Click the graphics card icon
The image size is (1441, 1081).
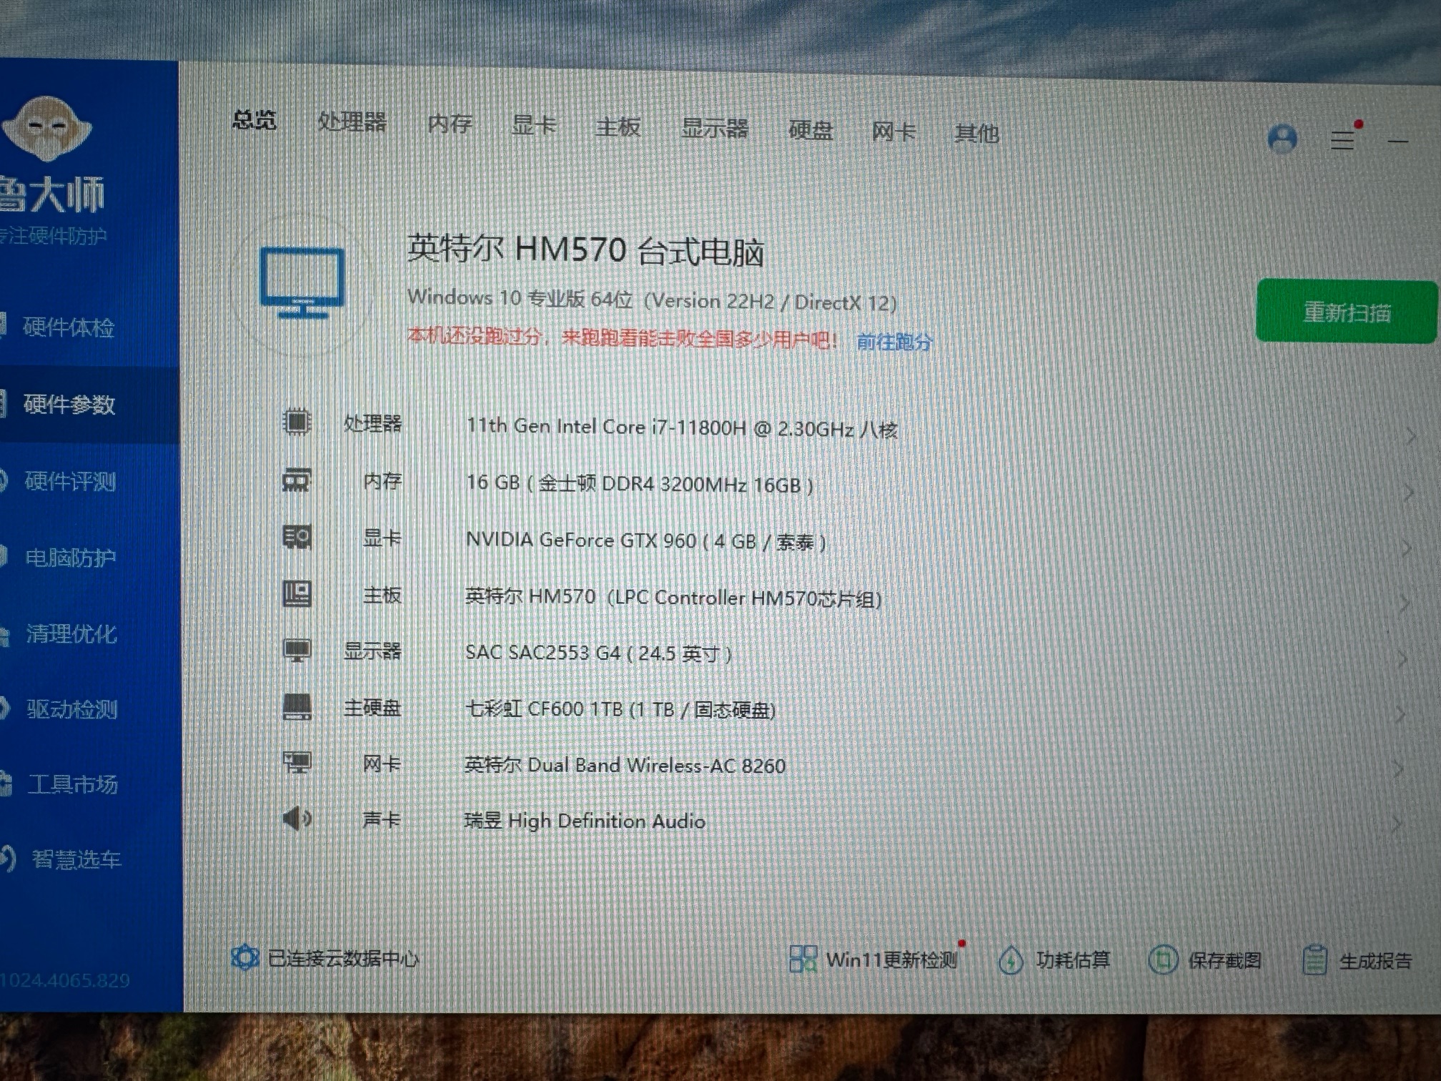(x=297, y=536)
